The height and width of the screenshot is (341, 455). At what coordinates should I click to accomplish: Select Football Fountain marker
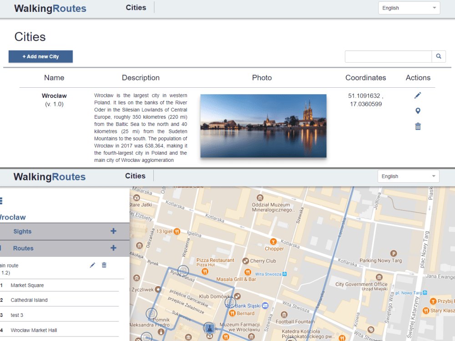click(284, 315)
